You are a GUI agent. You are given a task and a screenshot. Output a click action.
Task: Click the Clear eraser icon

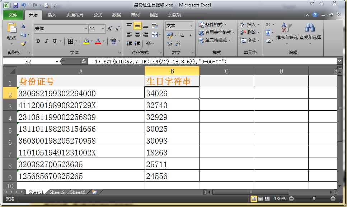[x=268, y=40]
